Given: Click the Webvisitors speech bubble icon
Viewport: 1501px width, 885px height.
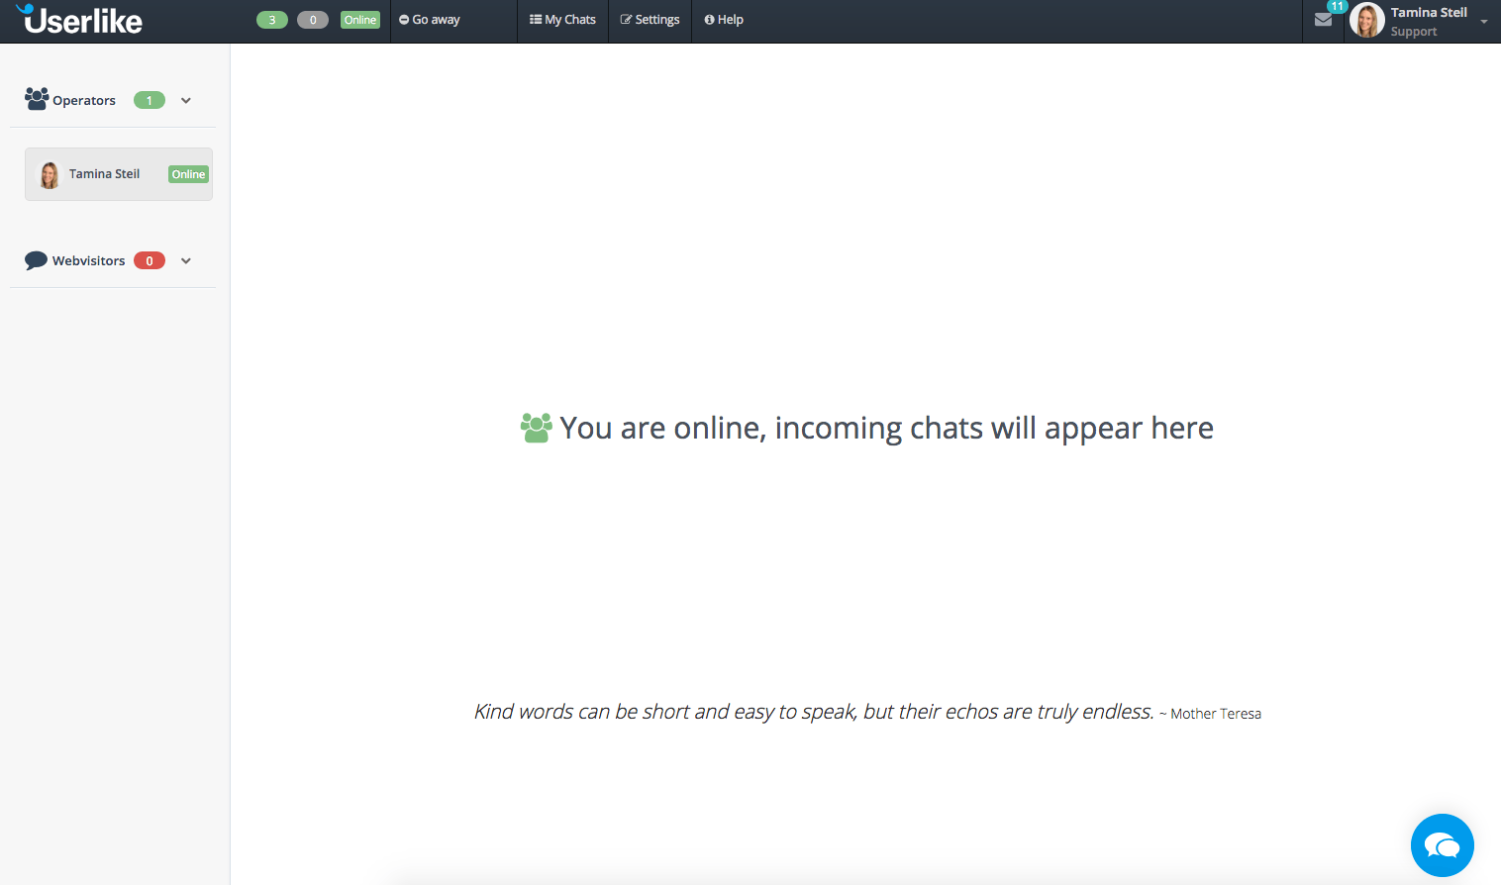Looking at the screenshot, I should coord(37,259).
